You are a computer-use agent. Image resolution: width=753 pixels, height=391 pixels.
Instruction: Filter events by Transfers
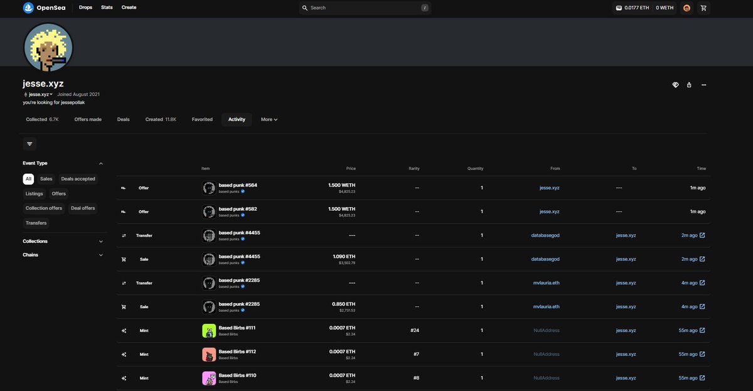[x=36, y=223]
